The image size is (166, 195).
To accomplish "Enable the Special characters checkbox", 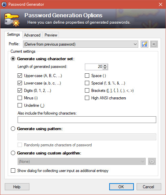I will (87, 83).
